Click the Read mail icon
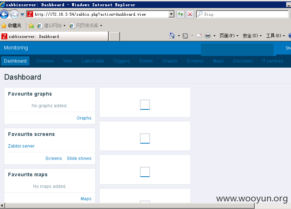This screenshot has width=291, height=209. pos(199,36)
